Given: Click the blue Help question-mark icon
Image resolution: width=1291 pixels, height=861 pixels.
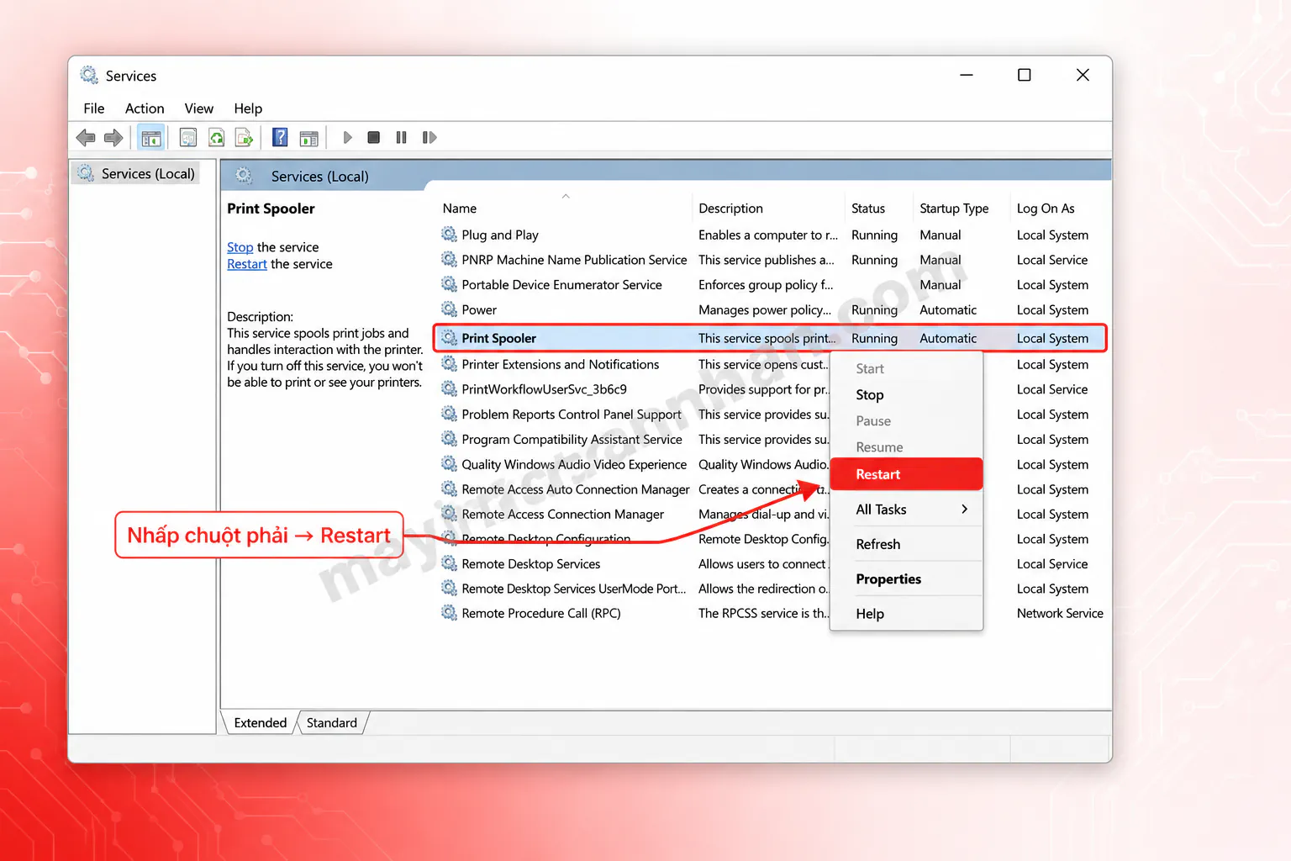Looking at the screenshot, I should click(x=280, y=137).
